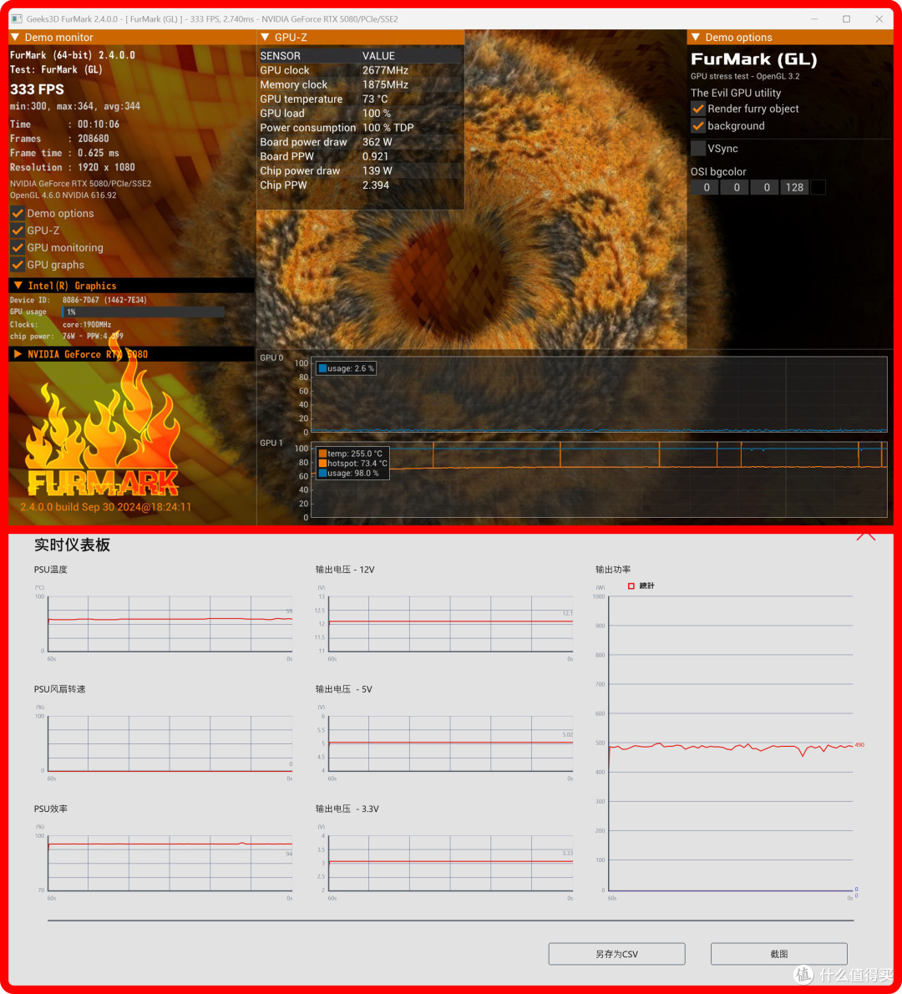Click the 输出电压 - 12V chart

coord(451,624)
